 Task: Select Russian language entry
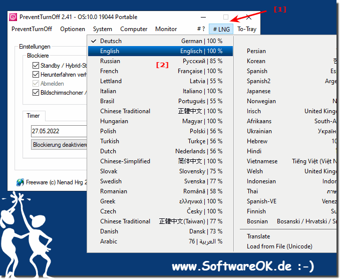click(x=160, y=61)
